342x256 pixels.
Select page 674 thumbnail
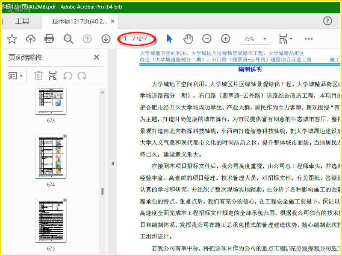51,156
